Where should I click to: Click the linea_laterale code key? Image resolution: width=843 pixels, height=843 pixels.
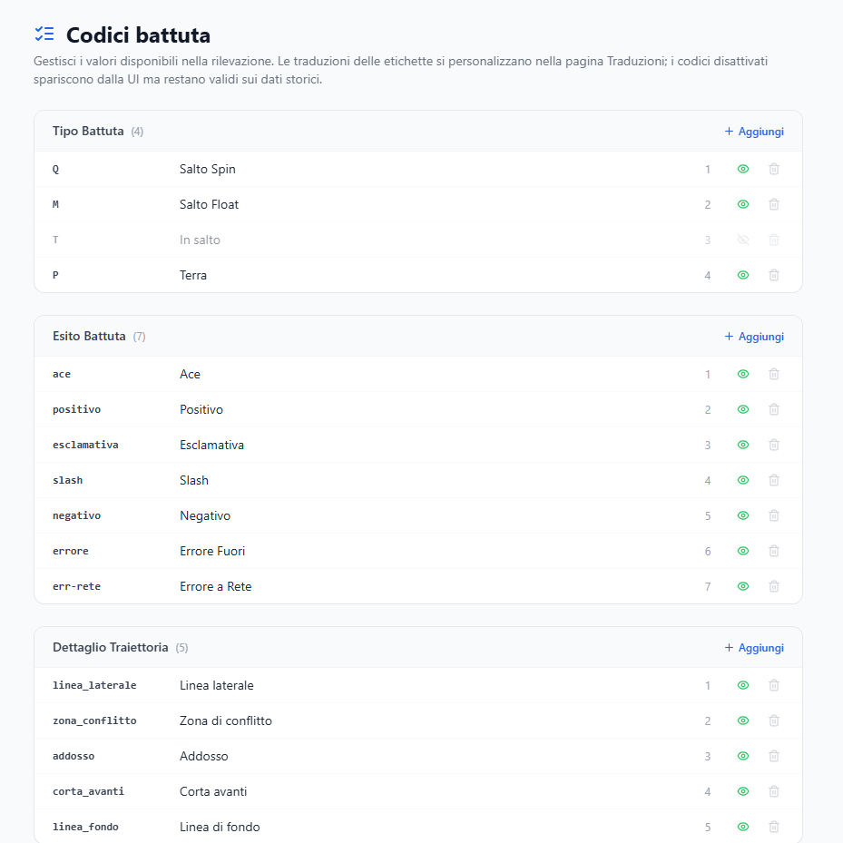94,685
